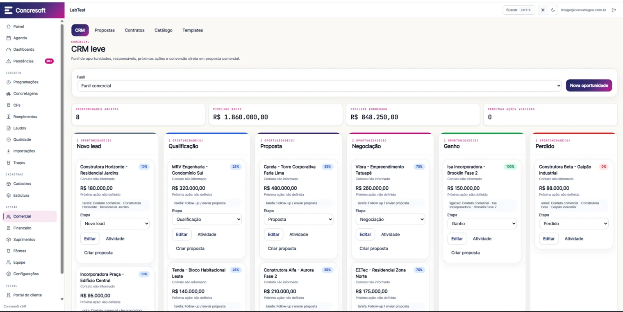Screen dimensions: 623x312
Task: Switch to the Propostas tab
Action: tap(105, 30)
